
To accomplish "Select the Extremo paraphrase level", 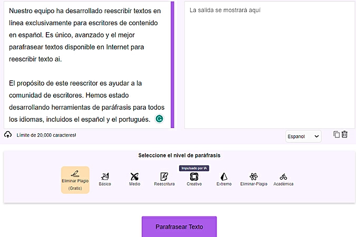I will pyautogui.click(x=224, y=177).
